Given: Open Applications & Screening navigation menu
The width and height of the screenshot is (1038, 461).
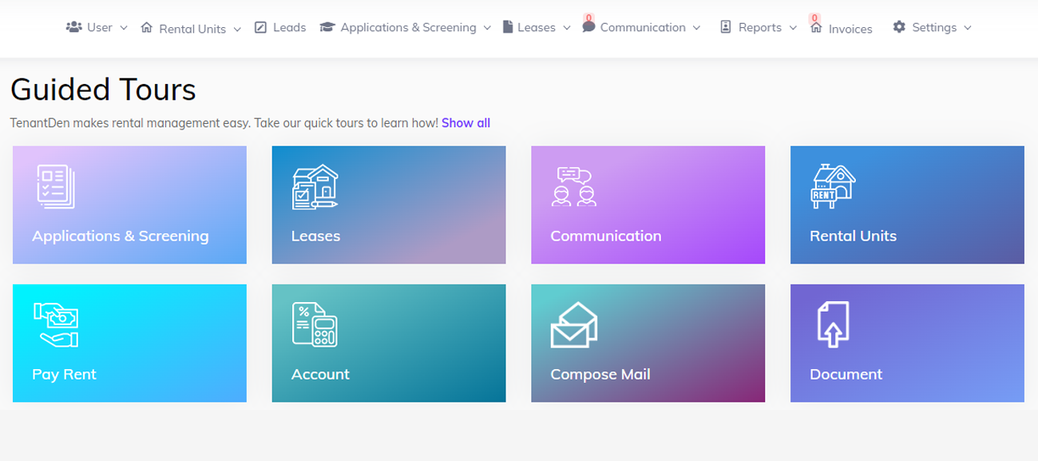Looking at the screenshot, I should pos(406,27).
